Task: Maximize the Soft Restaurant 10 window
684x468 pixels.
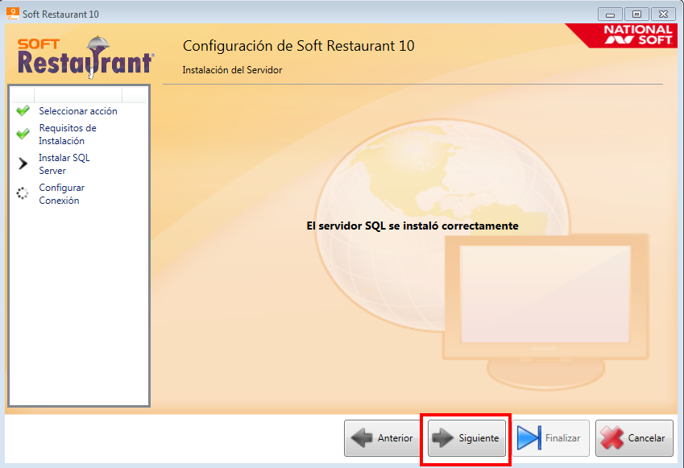Action: (637, 14)
